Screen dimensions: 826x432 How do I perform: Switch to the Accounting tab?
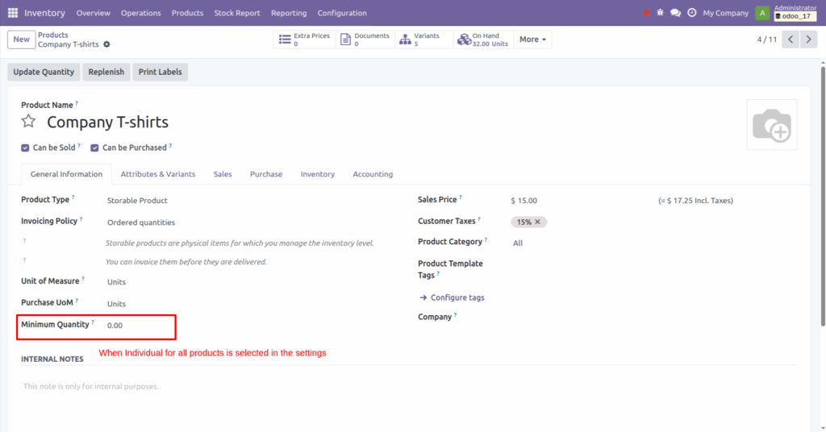373,174
